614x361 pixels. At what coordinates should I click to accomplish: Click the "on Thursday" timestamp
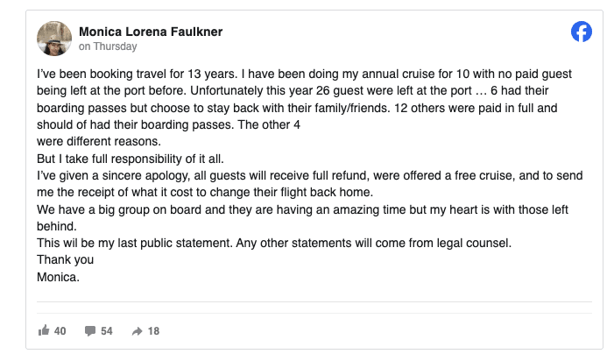[x=108, y=46]
